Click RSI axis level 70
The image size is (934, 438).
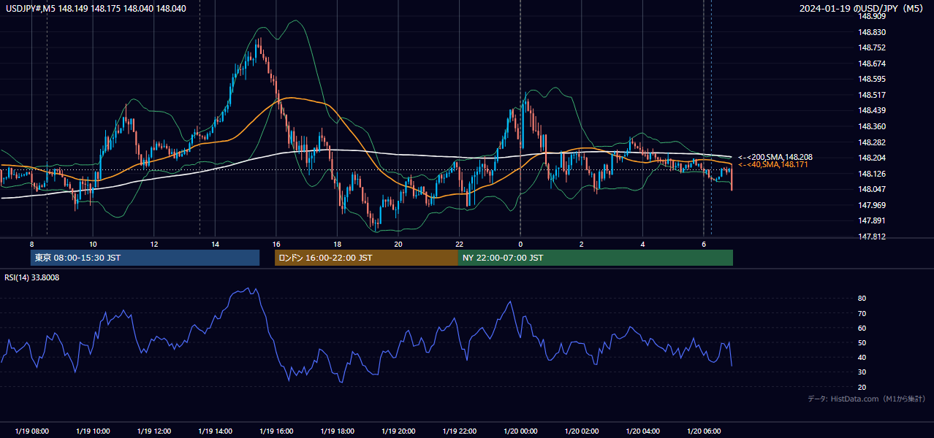pos(862,313)
